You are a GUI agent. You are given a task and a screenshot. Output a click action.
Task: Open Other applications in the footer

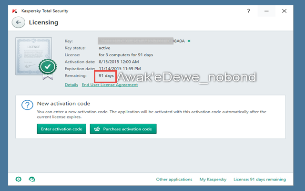click(174, 180)
